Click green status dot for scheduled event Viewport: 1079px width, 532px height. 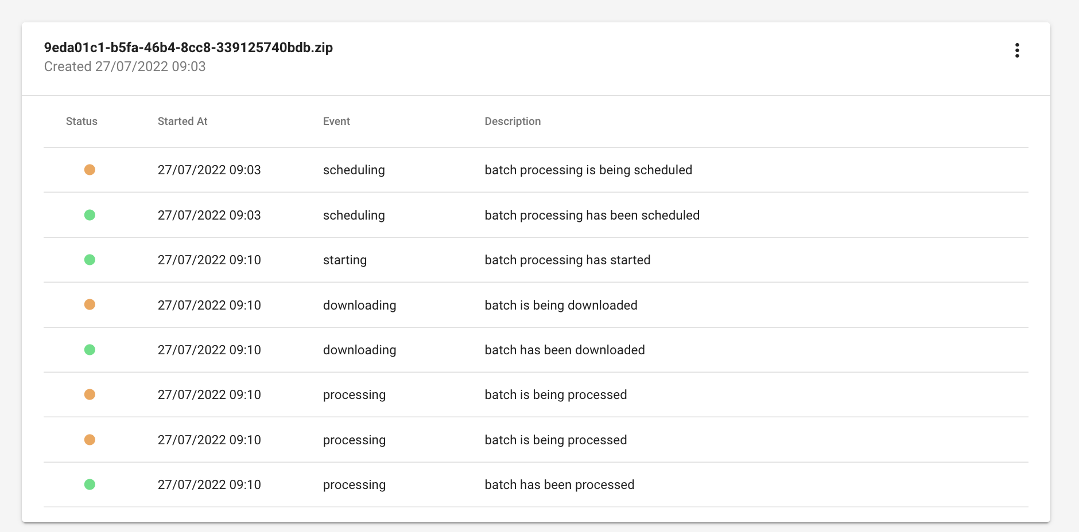pyautogui.click(x=90, y=215)
